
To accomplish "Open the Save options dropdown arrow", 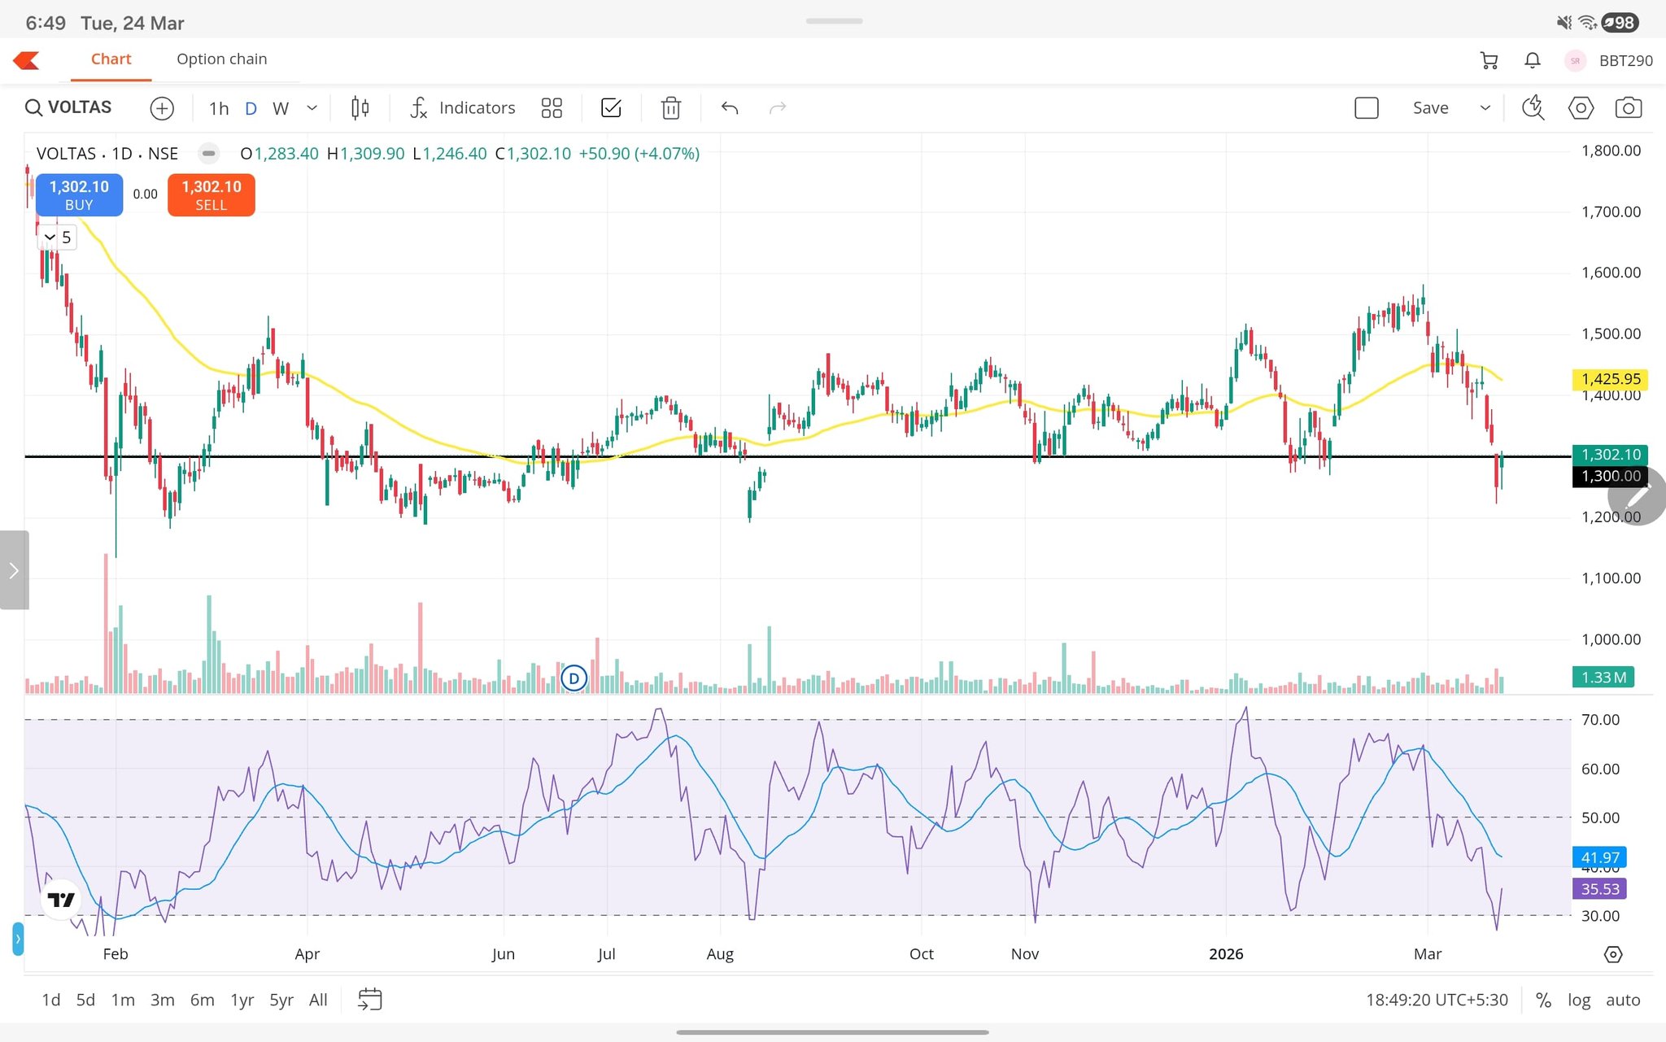I will (x=1485, y=108).
